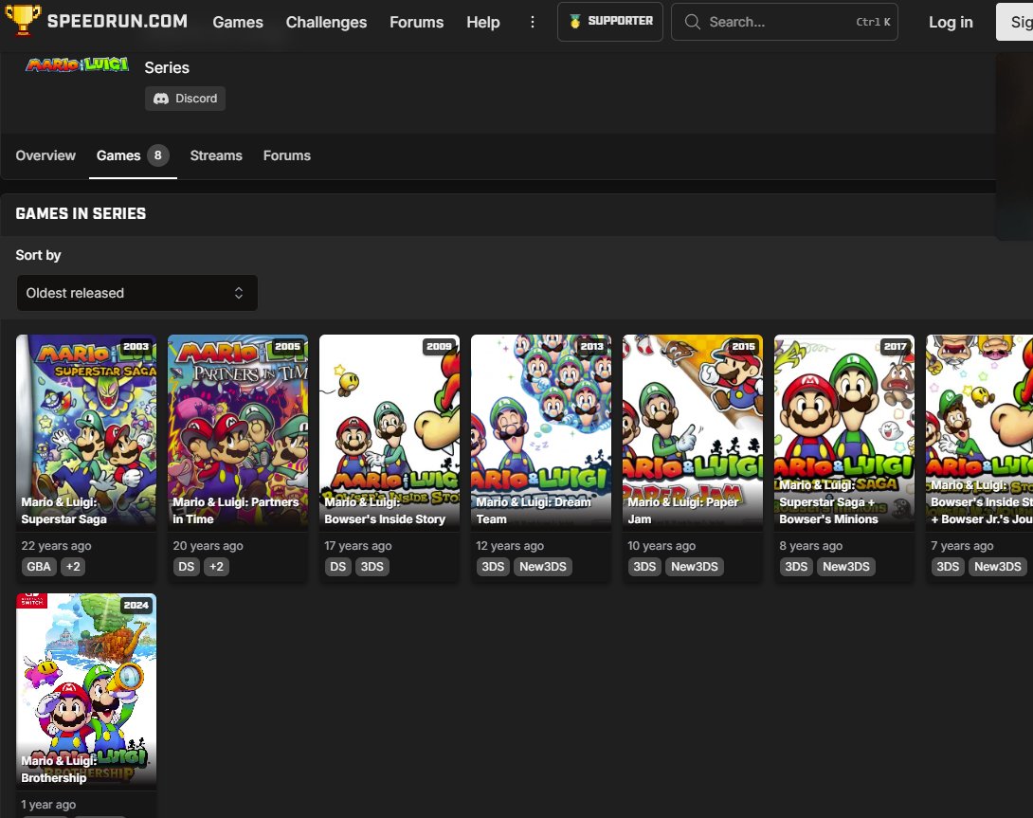Open Mario & Luigi: Paper Jam cover
This screenshot has width=1033, height=818.
(x=693, y=432)
